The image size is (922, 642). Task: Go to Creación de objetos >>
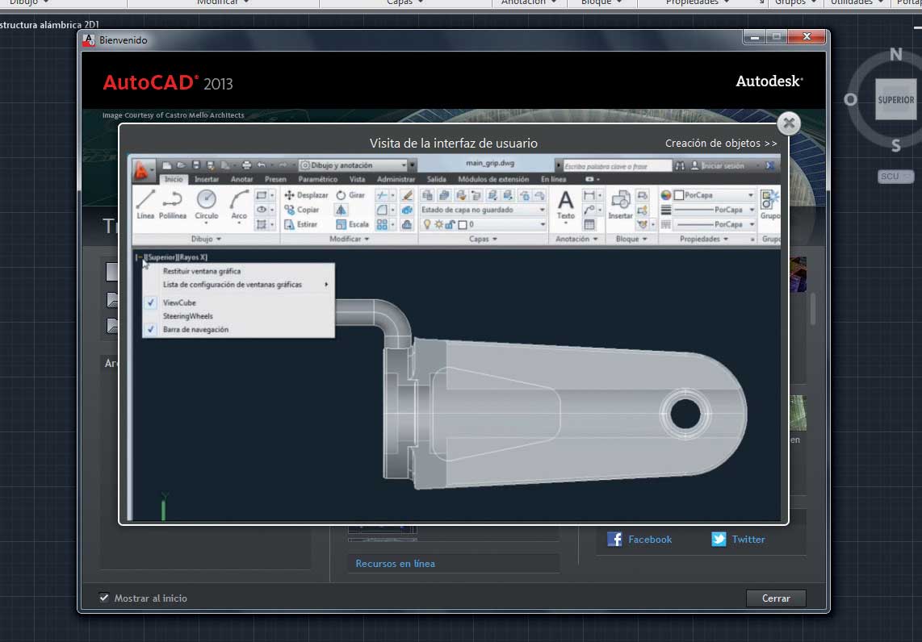[x=721, y=144]
